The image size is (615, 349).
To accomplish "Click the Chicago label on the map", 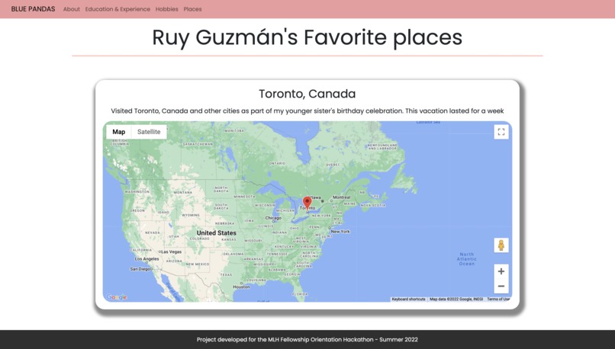I will coord(273,218).
